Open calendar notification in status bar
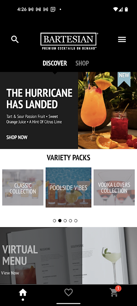 (53, 9)
